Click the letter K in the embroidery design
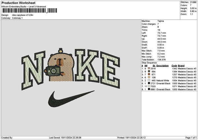Image resolution: width=198 pixels, height=140 pixels. click(87, 66)
